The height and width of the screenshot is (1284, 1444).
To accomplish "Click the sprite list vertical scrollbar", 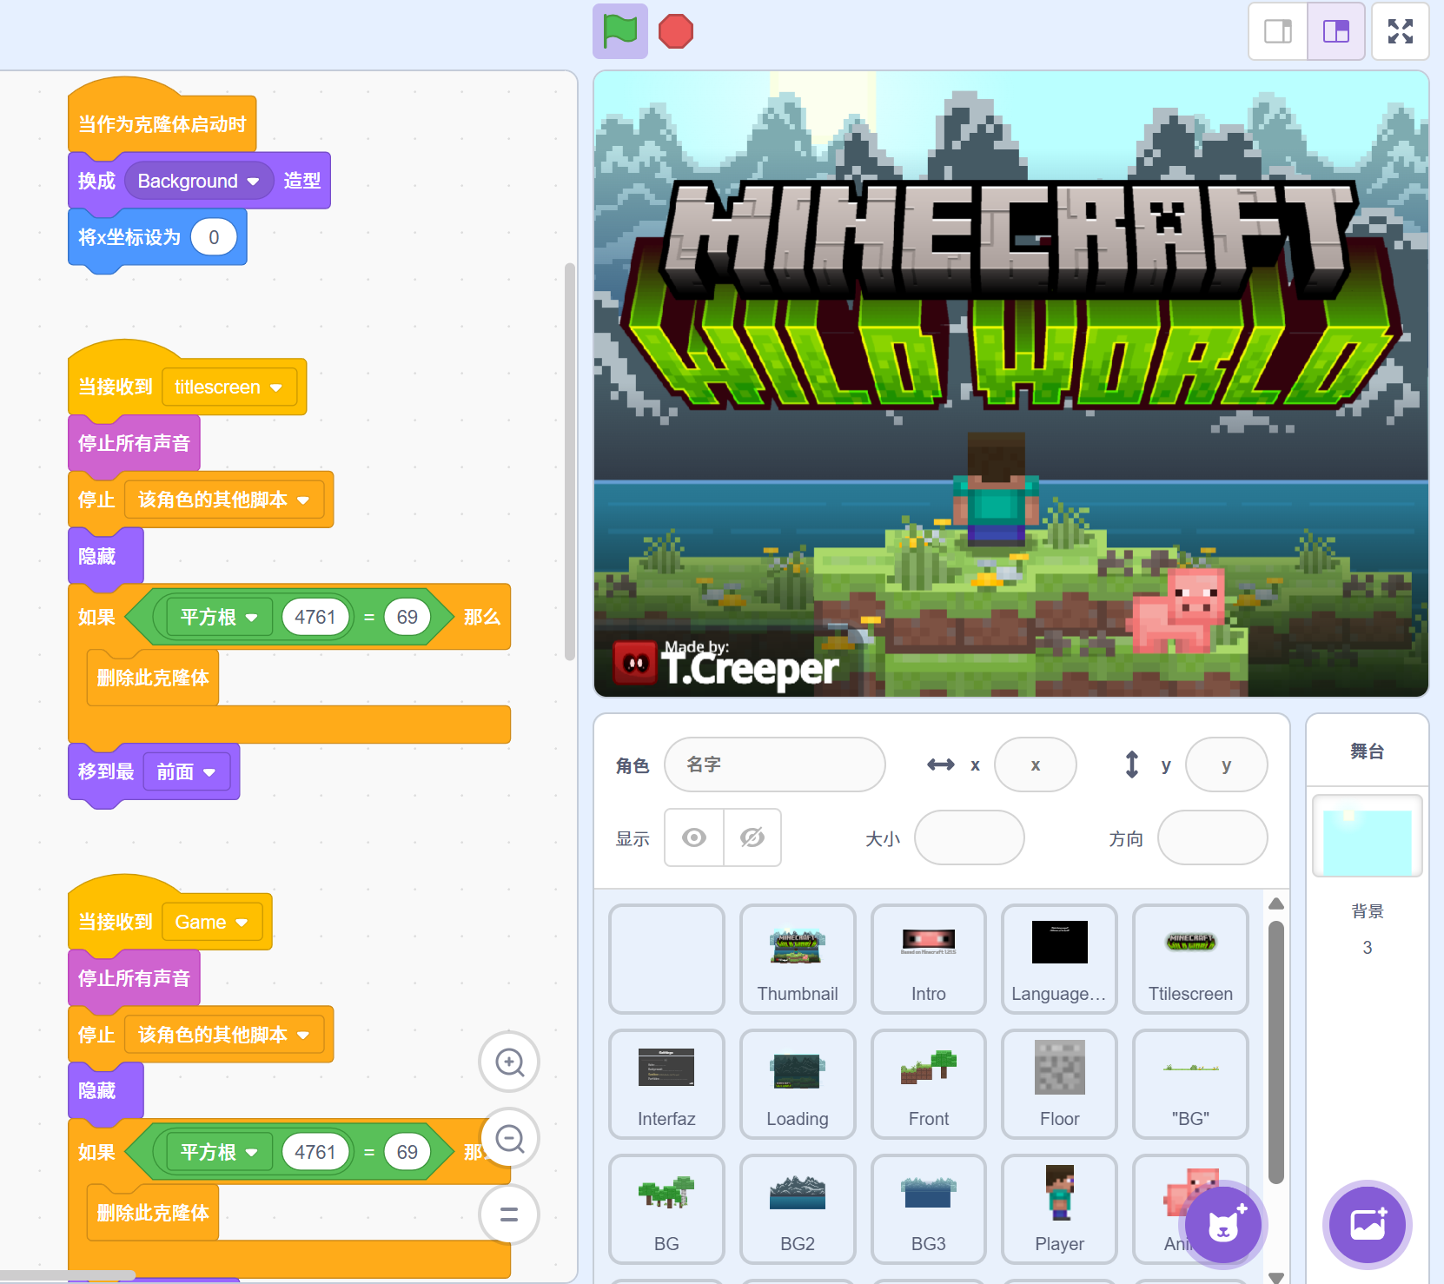I will click(x=1275, y=1051).
